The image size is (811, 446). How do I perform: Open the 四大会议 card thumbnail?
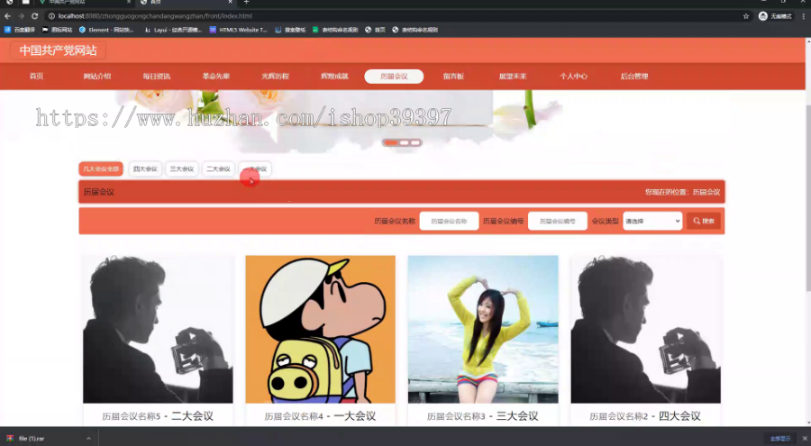pyautogui.click(x=645, y=329)
